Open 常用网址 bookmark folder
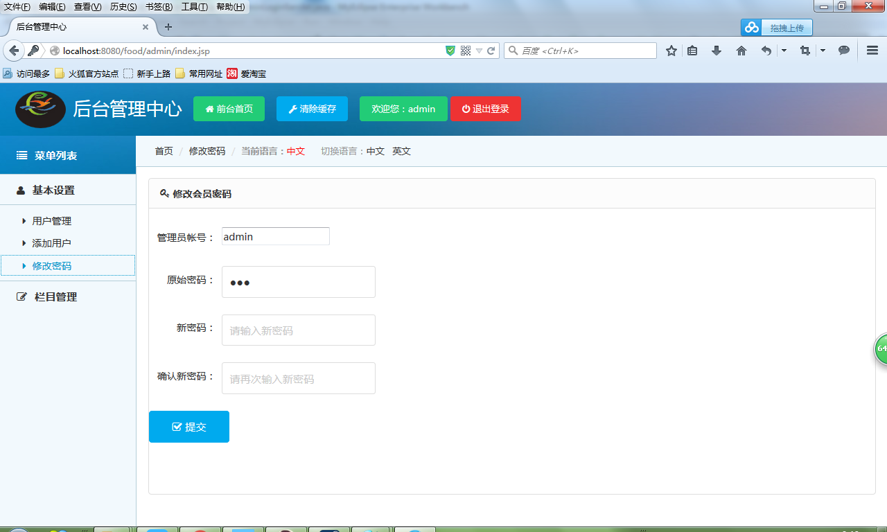The image size is (887, 532). click(199, 73)
